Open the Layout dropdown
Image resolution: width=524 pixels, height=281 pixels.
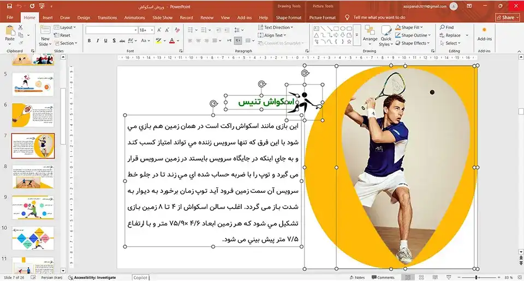pos(65,27)
